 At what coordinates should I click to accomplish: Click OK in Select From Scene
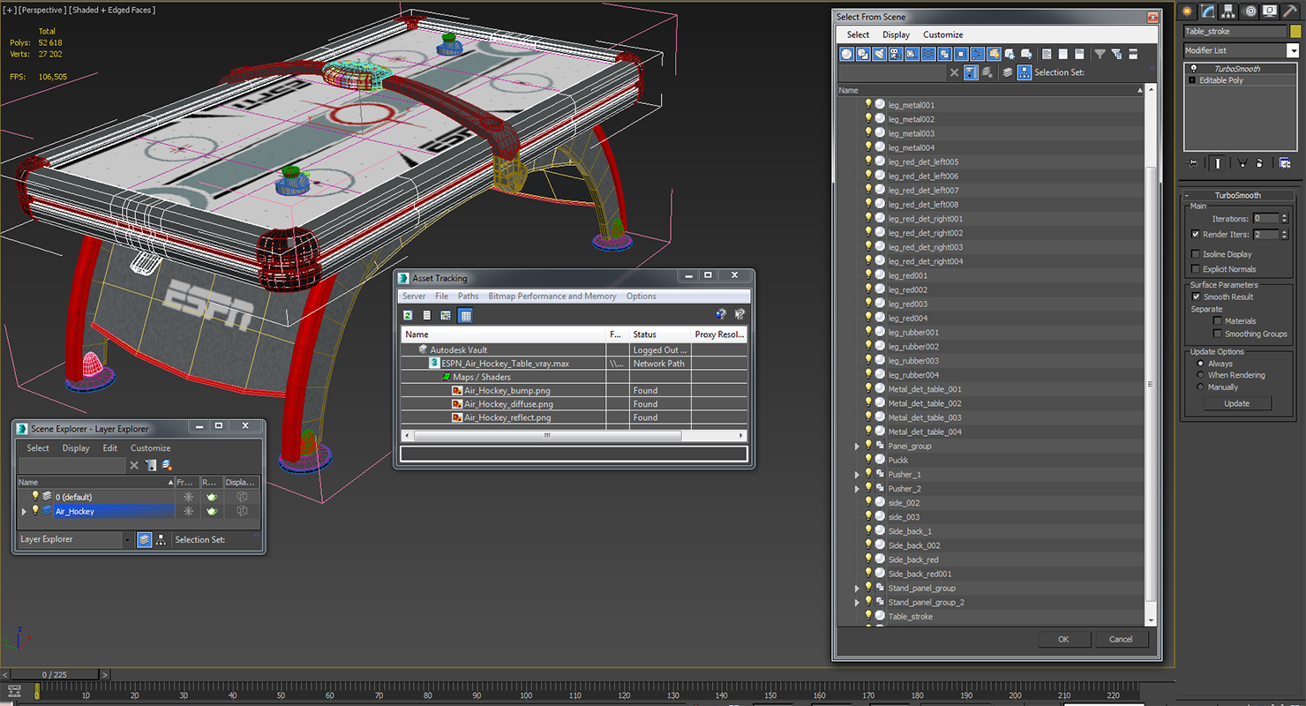(x=1063, y=639)
